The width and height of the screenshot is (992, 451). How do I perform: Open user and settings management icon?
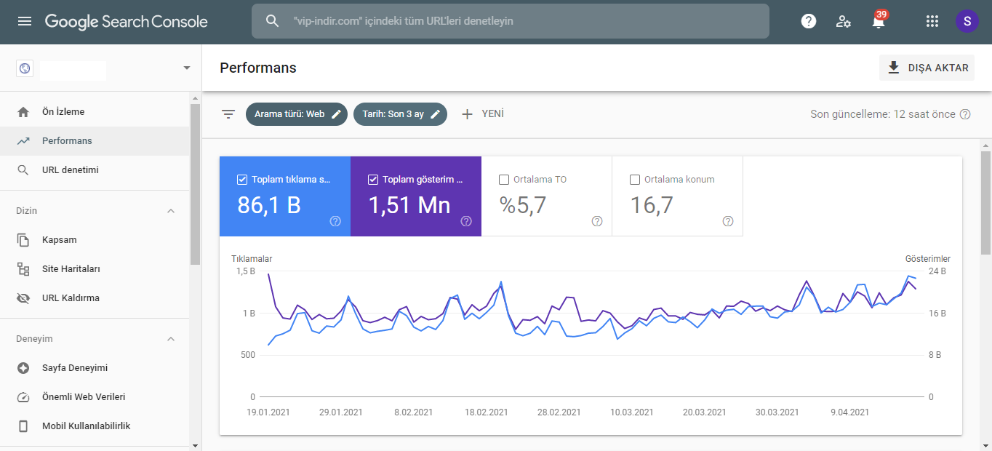[844, 21]
